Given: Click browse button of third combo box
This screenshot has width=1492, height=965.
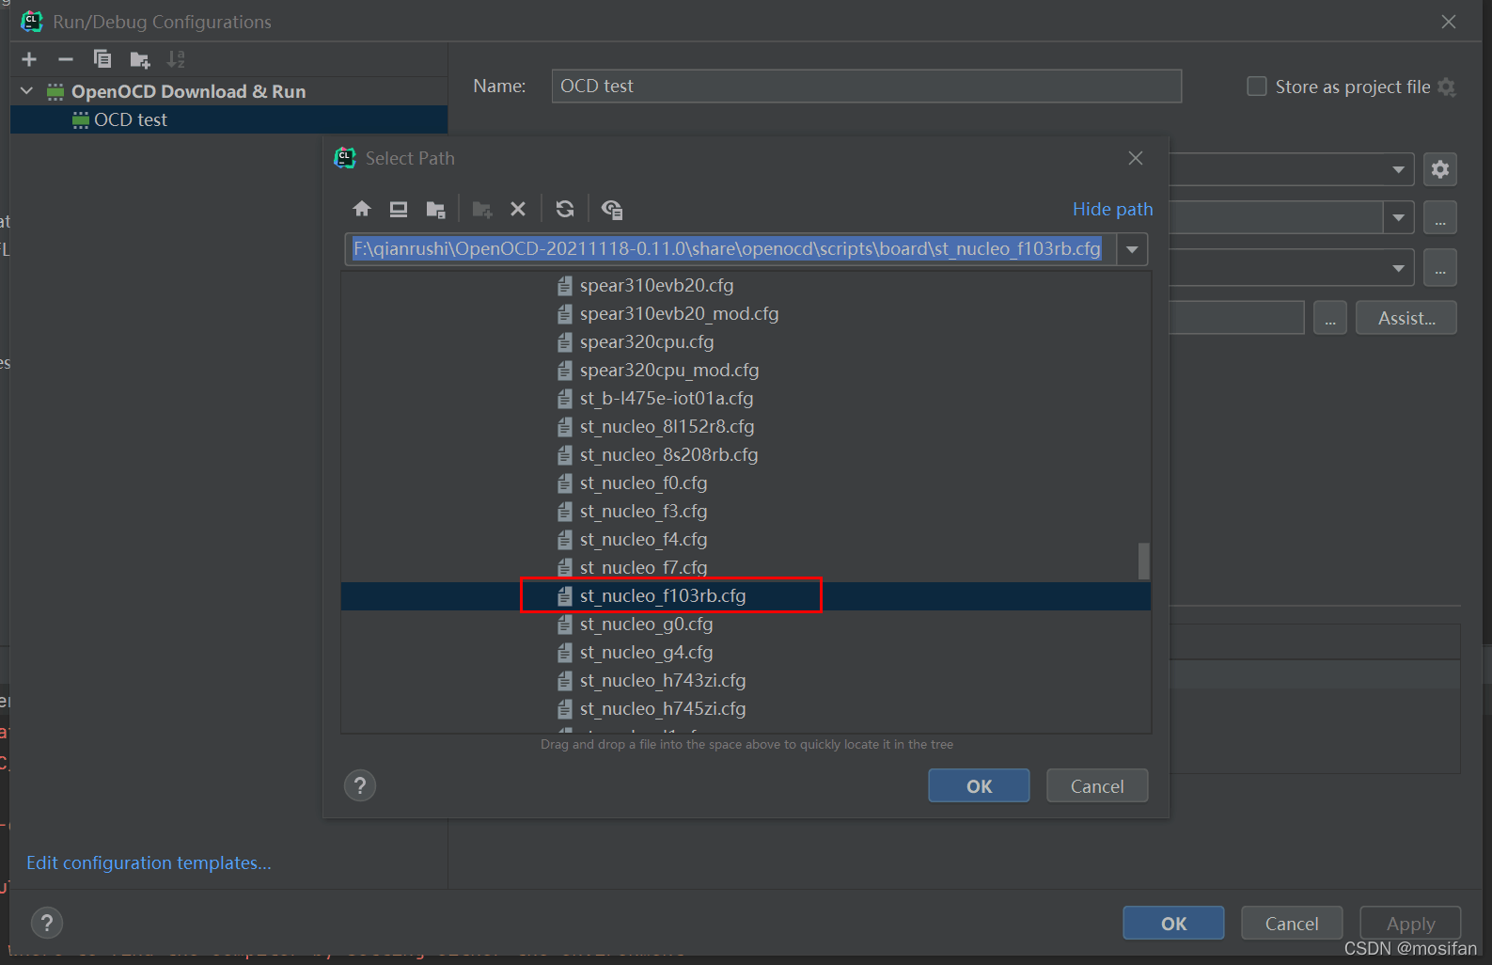Looking at the screenshot, I should pyautogui.click(x=1440, y=268).
